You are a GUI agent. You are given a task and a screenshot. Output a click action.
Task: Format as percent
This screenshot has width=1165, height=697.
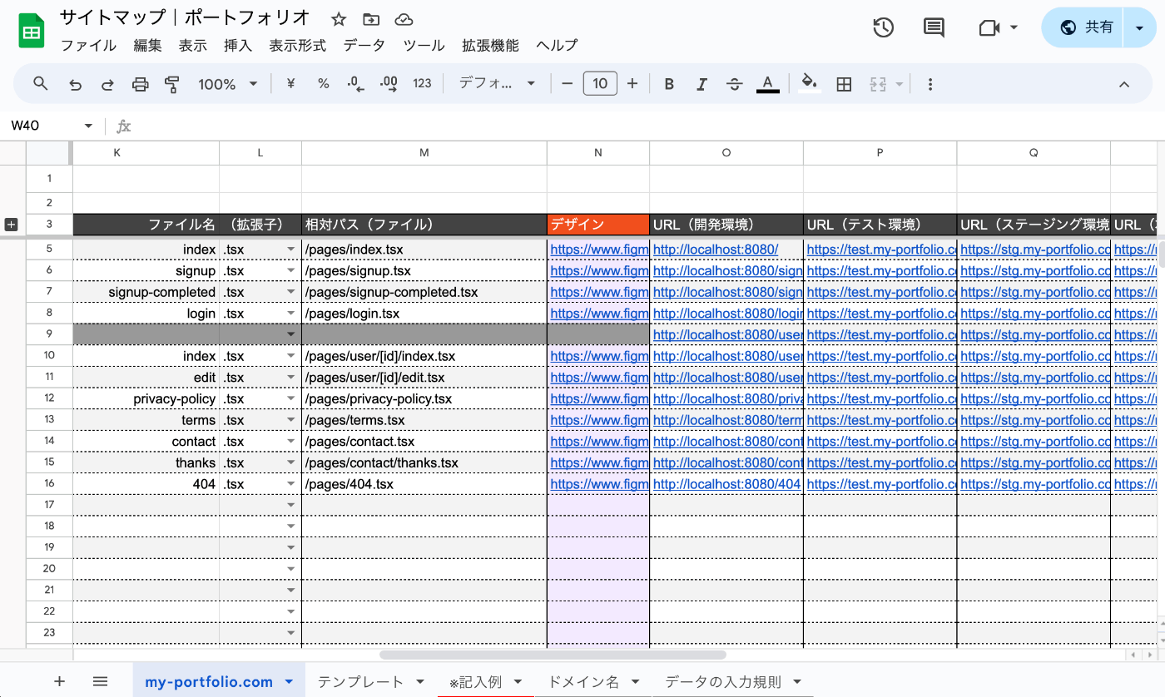pos(323,83)
